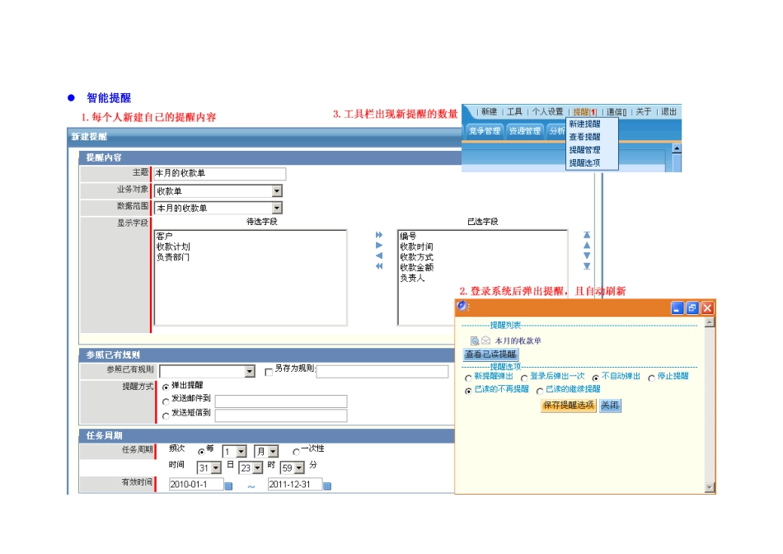This screenshot has width=783, height=554.
Task: Open the 新建 toolbar menu
Action: tap(489, 111)
